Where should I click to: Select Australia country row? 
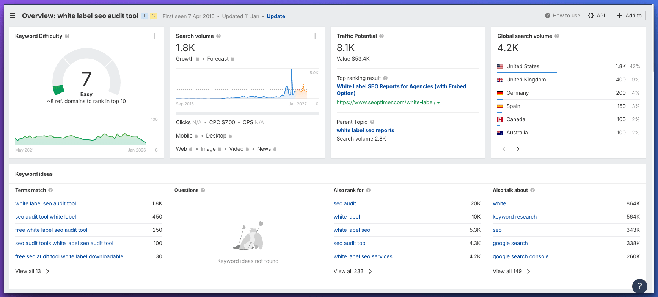tap(568, 133)
